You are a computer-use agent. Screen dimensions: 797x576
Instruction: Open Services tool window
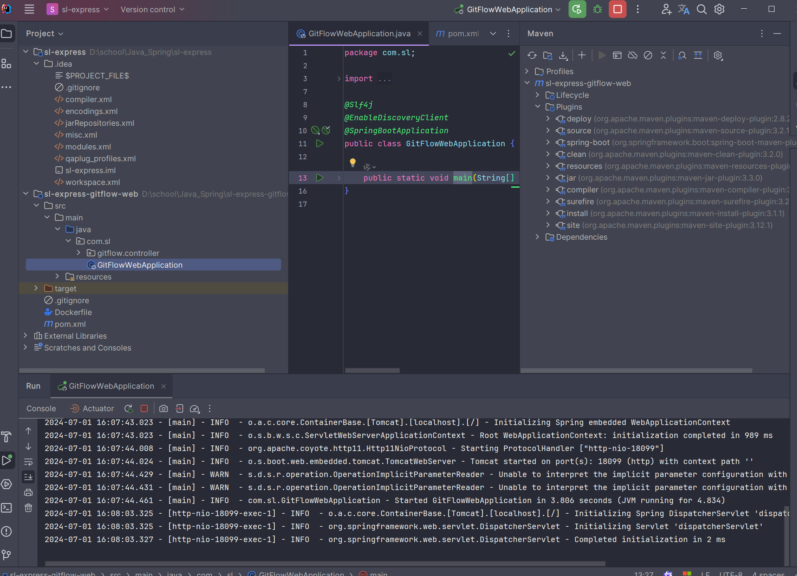(6, 484)
